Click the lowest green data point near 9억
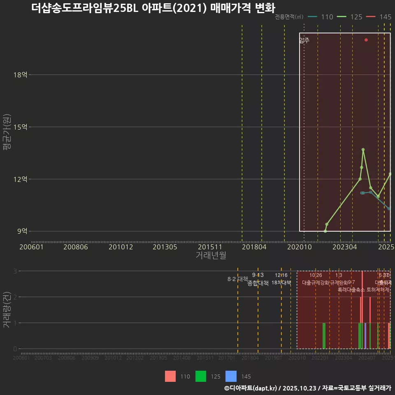 pyautogui.click(x=325, y=231)
